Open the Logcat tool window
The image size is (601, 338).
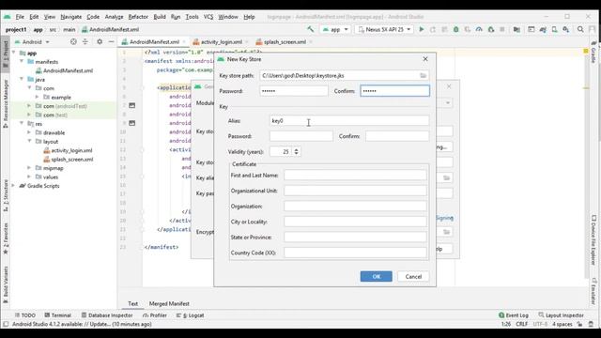[190, 315]
